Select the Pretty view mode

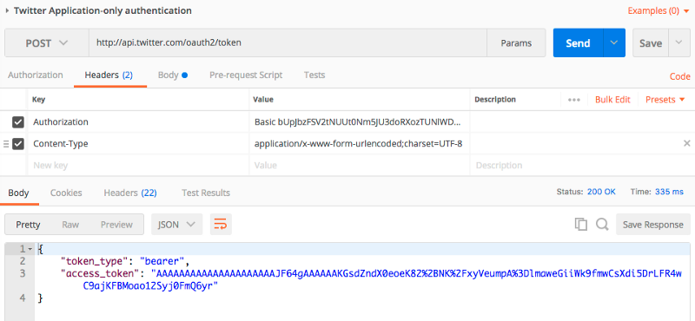(x=28, y=225)
